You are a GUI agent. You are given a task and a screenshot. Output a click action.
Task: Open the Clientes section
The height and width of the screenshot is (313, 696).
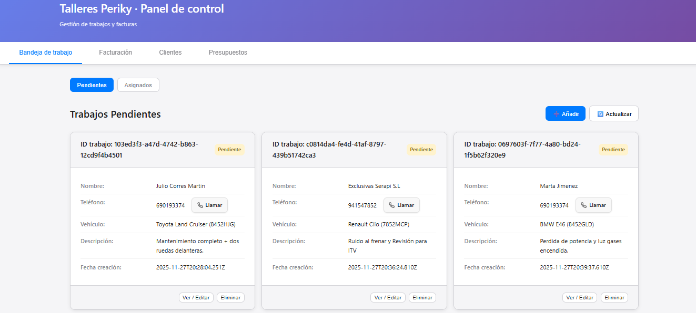point(170,53)
